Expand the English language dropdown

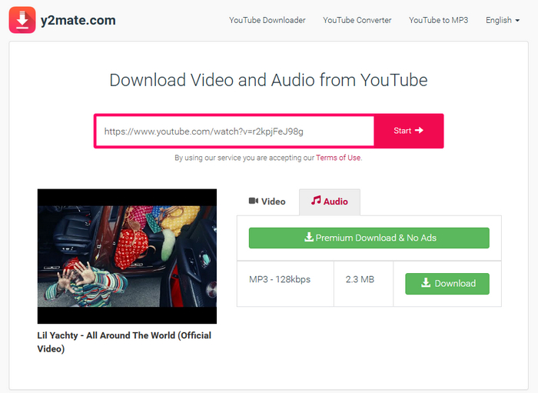click(503, 20)
